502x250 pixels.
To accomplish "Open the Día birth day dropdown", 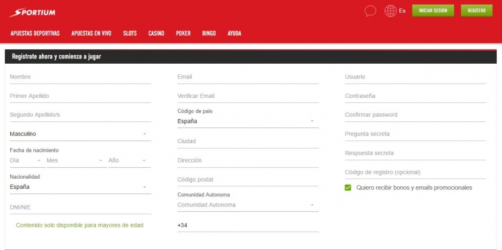I will tap(27, 161).
